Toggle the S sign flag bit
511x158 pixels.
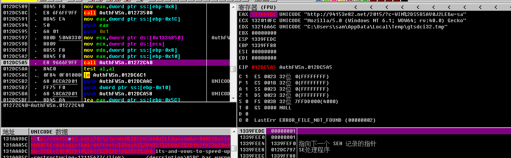click(x=247, y=102)
